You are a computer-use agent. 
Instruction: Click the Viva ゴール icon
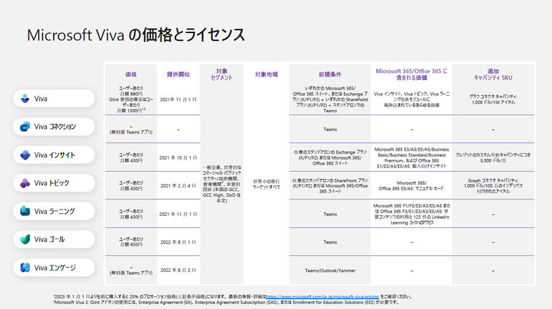pyautogui.click(x=25, y=239)
